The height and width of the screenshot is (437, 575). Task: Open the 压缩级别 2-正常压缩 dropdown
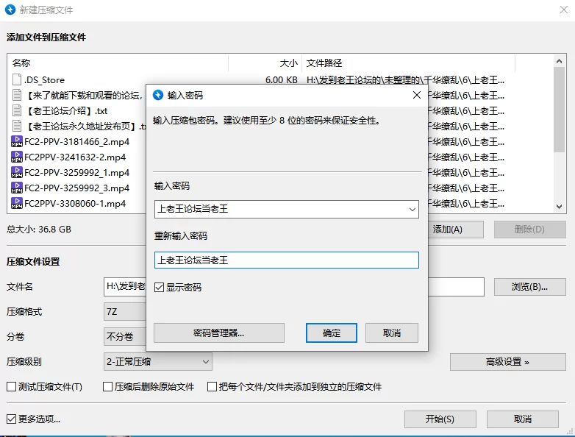point(157,362)
